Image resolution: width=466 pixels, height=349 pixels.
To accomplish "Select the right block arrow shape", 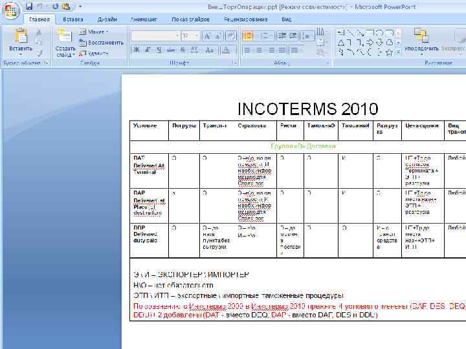I will click(x=370, y=43).
